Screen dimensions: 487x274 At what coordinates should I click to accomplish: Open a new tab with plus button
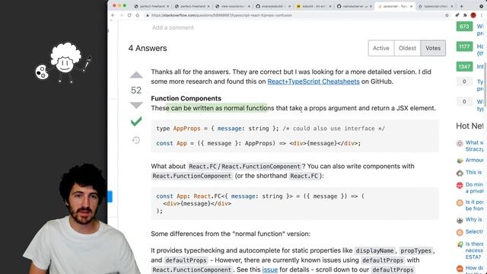(461, 6)
